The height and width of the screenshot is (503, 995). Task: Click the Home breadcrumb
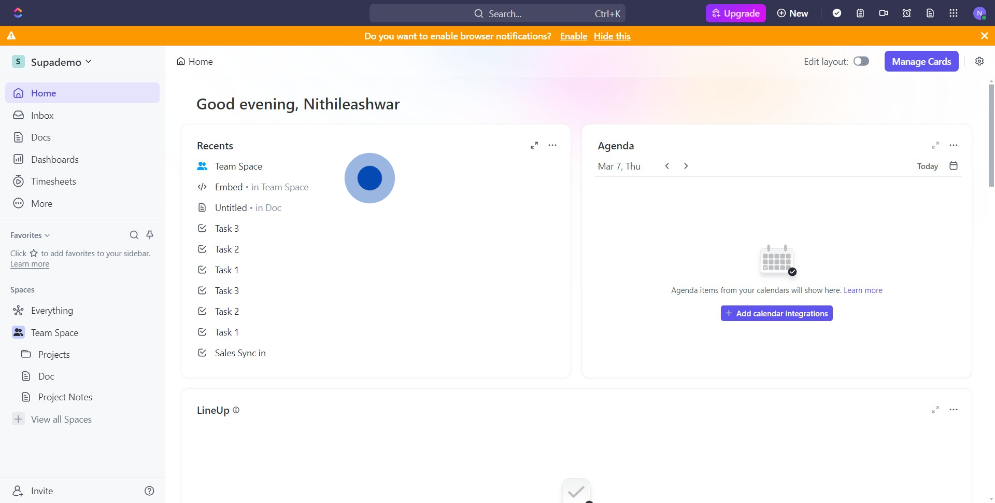(195, 61)
